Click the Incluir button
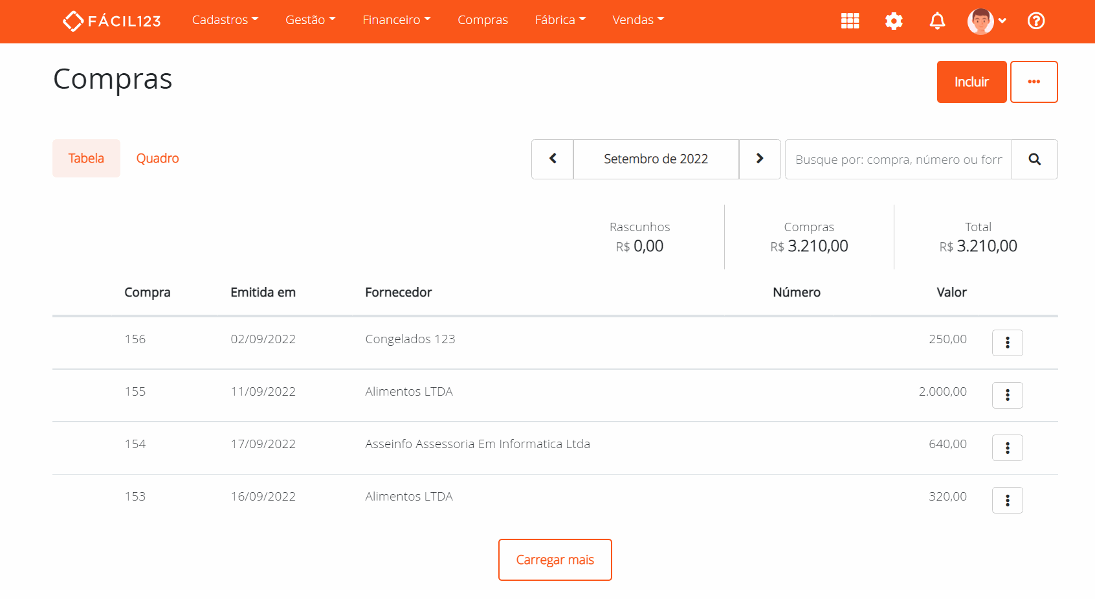The width and height of the screenshot is (1095, 599). 971,82
